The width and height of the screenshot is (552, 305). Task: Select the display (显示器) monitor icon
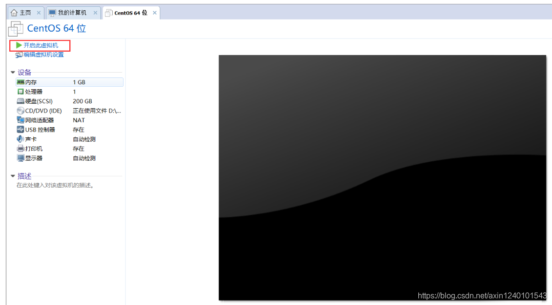pos(20,158)
